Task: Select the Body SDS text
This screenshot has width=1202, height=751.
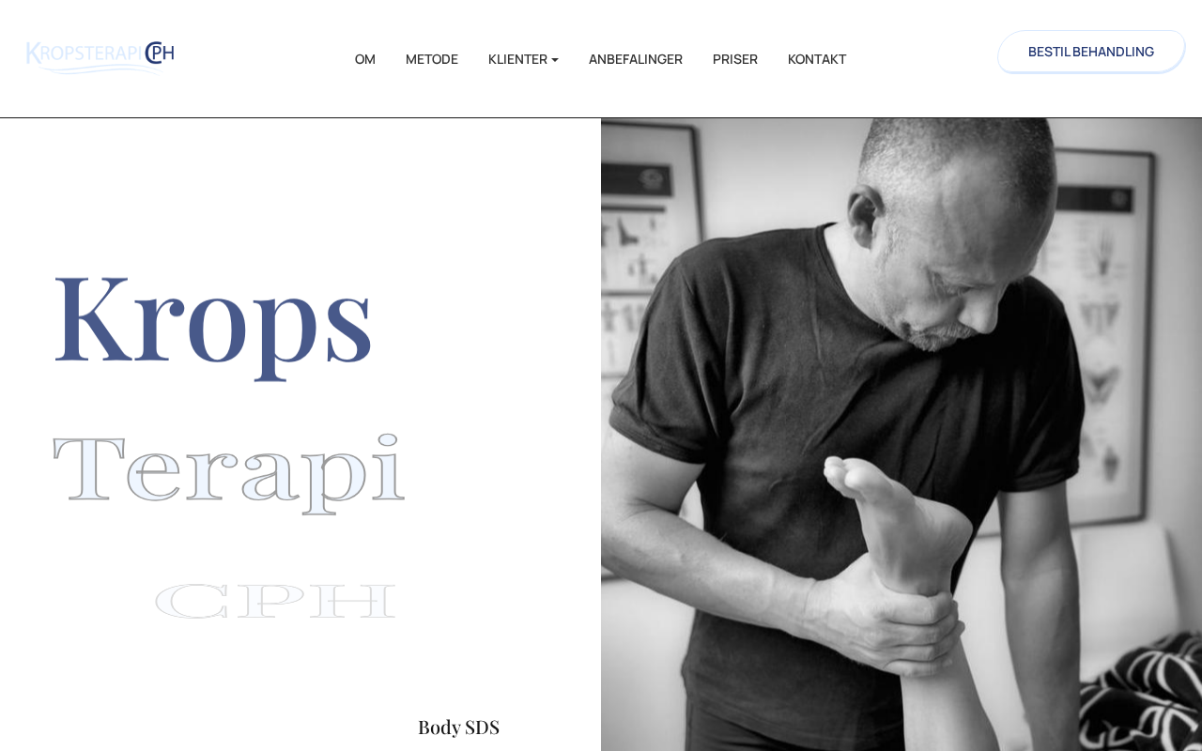Action: tap(458, 727)
